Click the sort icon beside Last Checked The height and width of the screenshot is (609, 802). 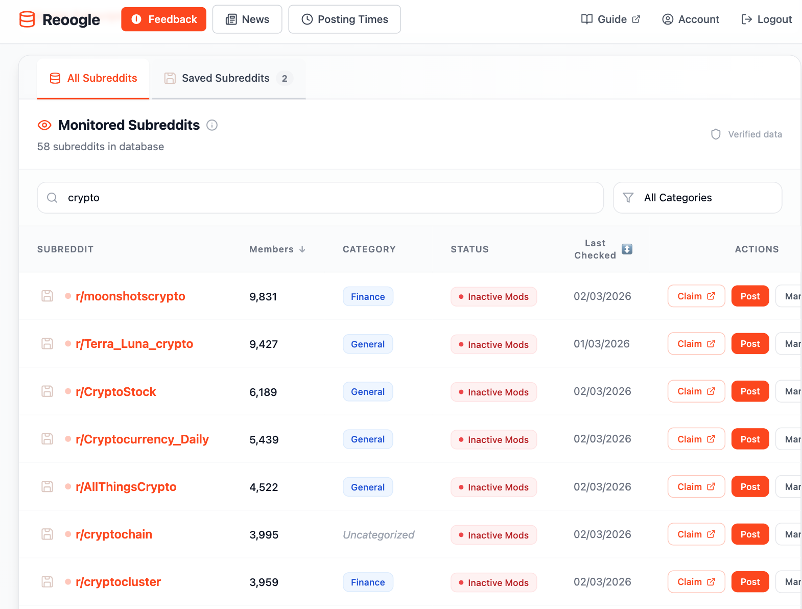(627, 249)
